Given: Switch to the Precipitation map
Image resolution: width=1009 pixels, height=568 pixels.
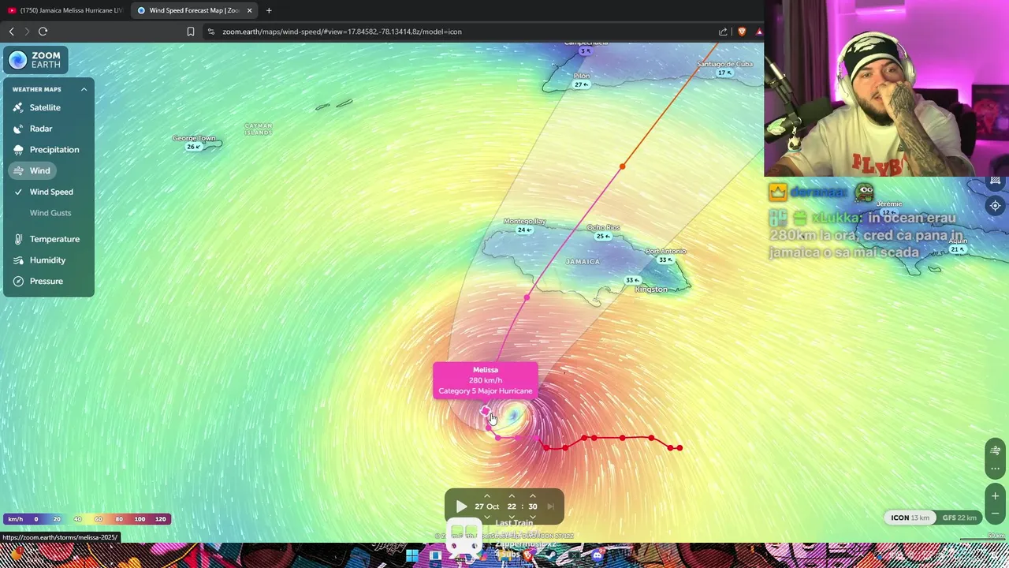Looking at the screenshot, I should pyautogui.click(x=54, y=150).
